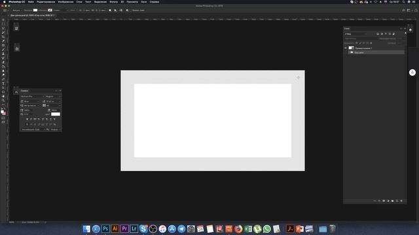The image size is (419, 235).
Task: Expand the group below Rectangle 1 layer
Action: 349,52
